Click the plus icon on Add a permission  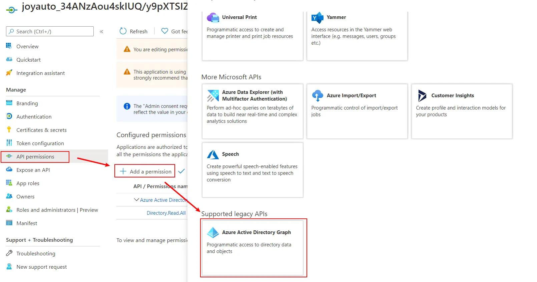point(123,171)
